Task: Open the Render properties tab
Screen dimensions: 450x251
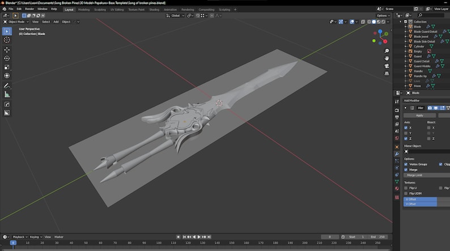Action: click(397, 110)
